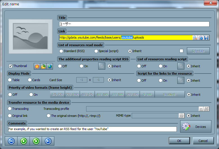Click the 202-320 frame height button

click(x=132, y=94)
